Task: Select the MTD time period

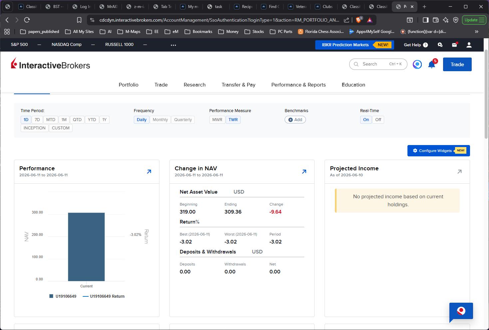Action: point(51,120)
